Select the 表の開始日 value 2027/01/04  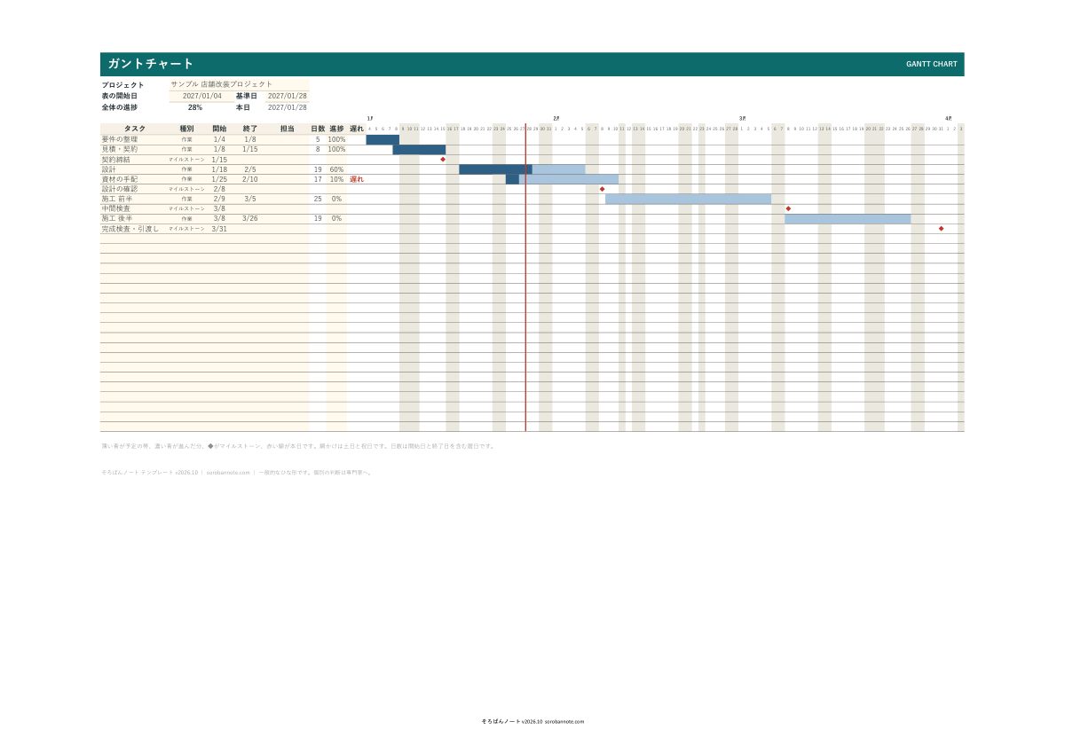[x=202, y=96]
